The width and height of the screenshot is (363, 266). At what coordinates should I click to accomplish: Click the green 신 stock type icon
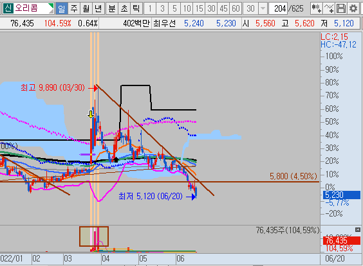tap(8, 8)
